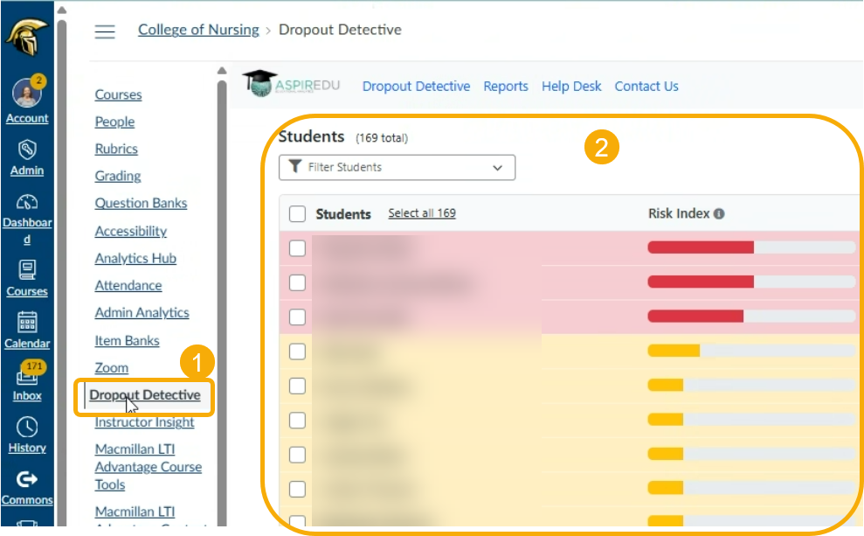The height and width of the screenshot is (536, 864).
Task: Select Courses in the account sidebar menu
Action: (118, 94)
